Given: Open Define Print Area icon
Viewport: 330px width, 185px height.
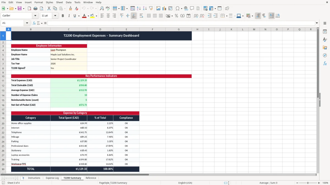Looking at the screenshot, I should (x=205, y=8).
